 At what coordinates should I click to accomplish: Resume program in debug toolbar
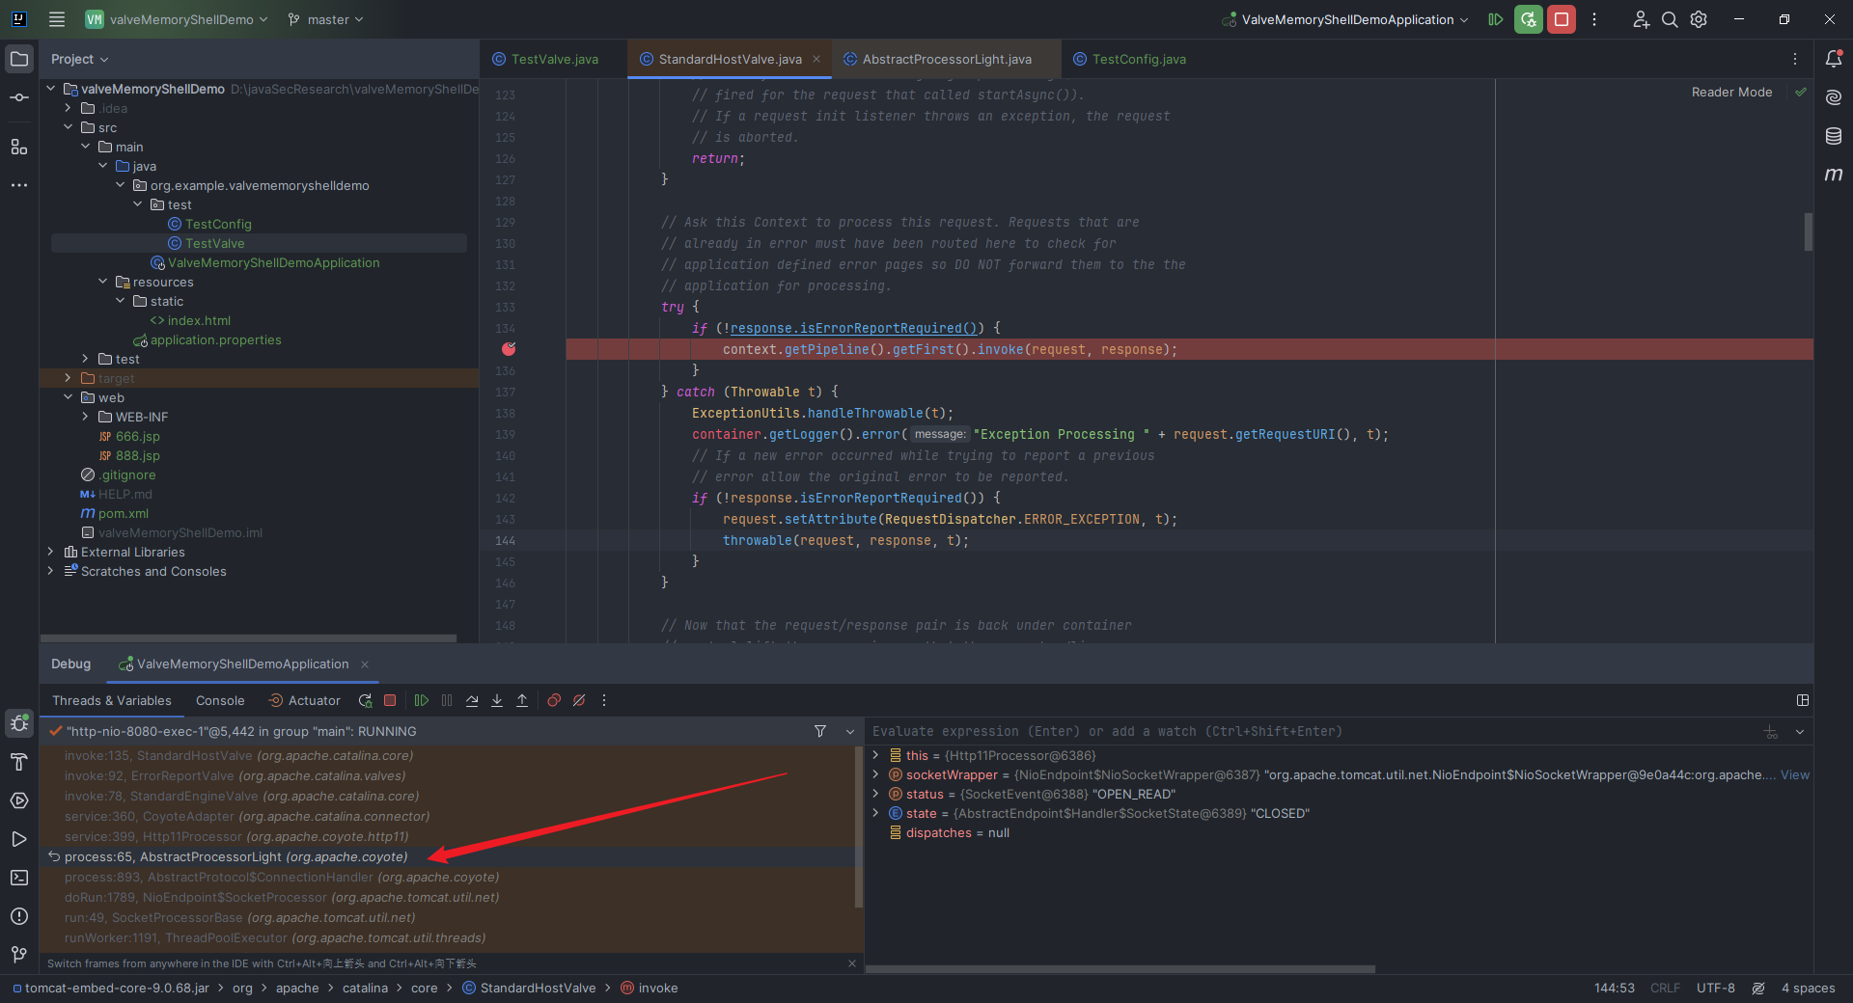[422, 701]
